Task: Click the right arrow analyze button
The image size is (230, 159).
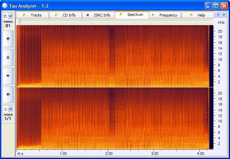Action: 8,76
